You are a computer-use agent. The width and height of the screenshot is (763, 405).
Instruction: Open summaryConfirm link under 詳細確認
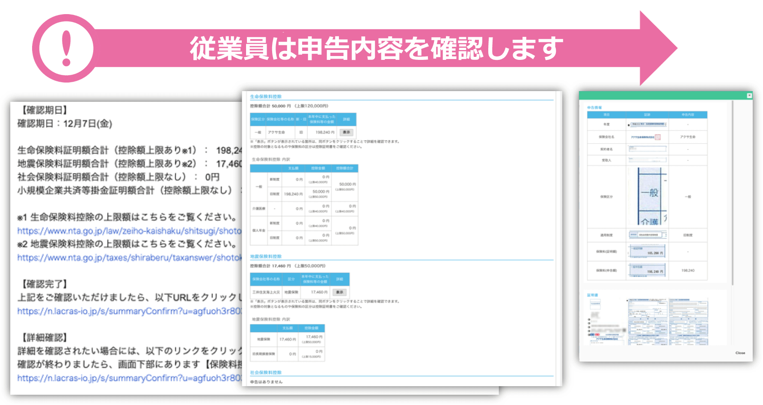(x=129, y=378)
